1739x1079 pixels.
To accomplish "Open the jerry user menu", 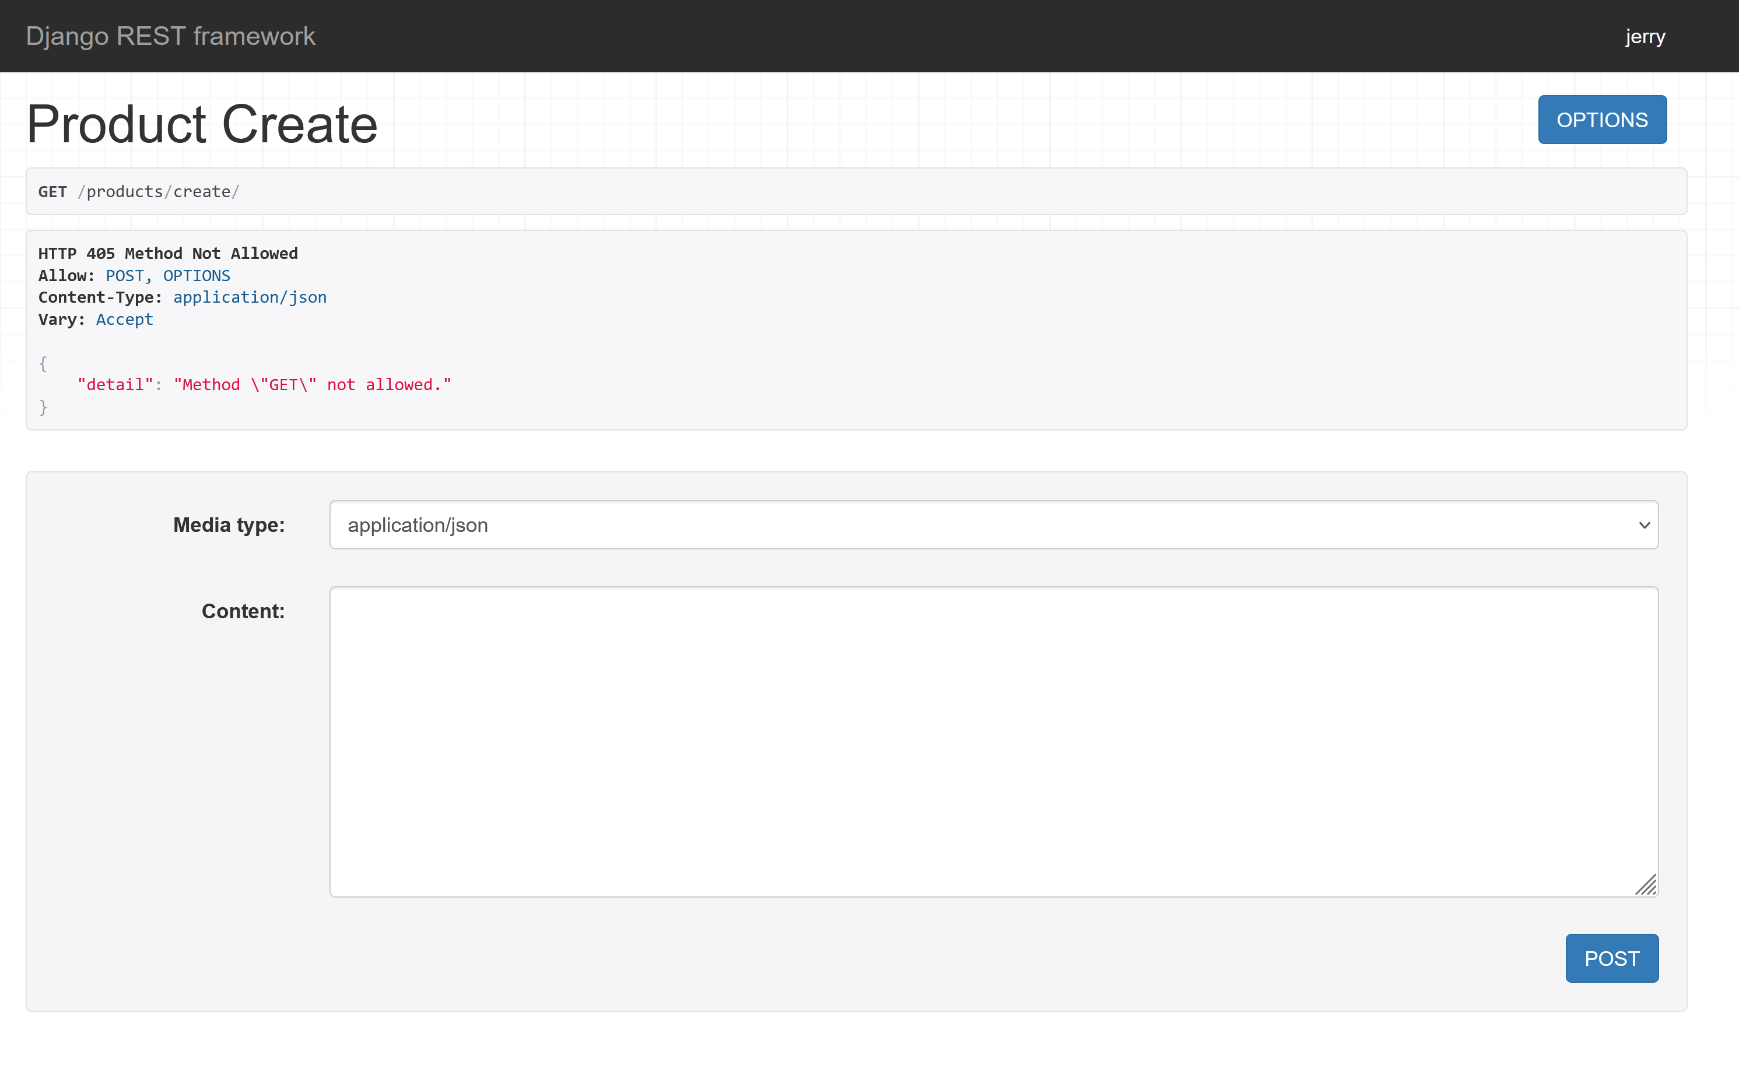I will tap(1645, 36).
